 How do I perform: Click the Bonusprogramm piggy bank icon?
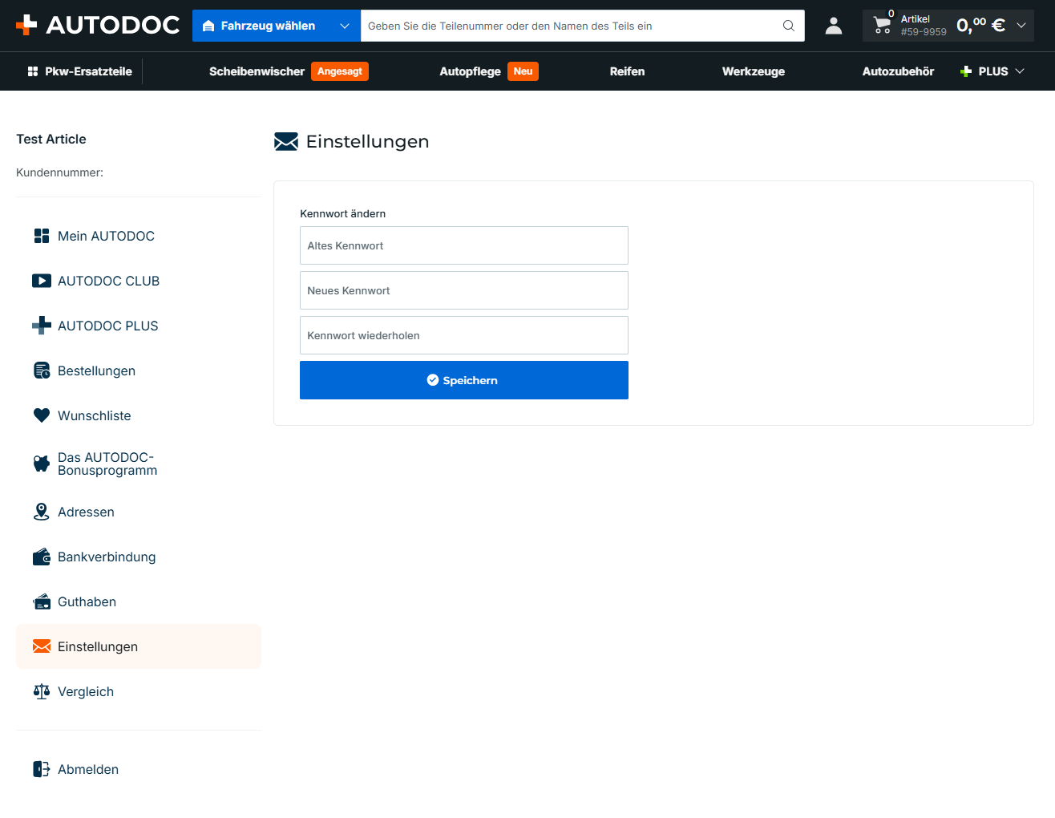coord(42,464)
